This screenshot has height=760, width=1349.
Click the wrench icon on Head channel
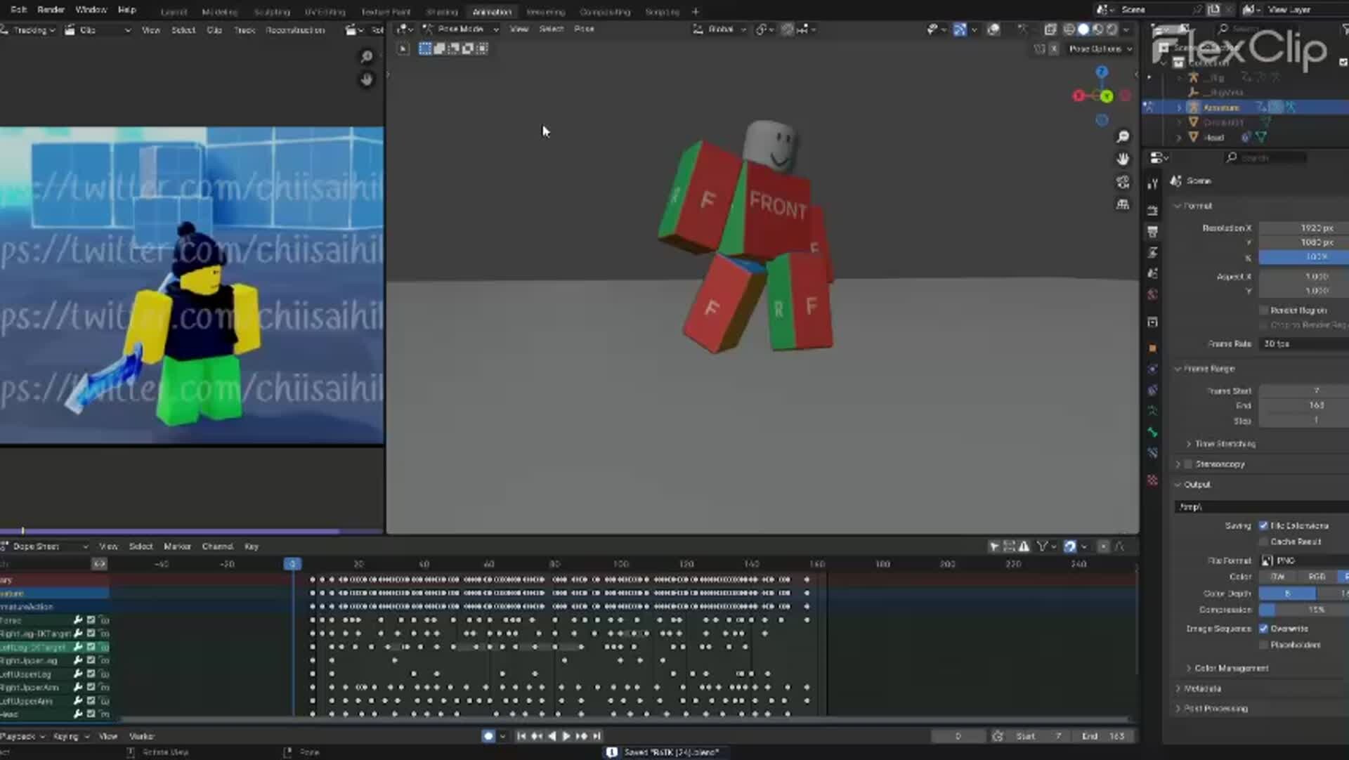78,714
